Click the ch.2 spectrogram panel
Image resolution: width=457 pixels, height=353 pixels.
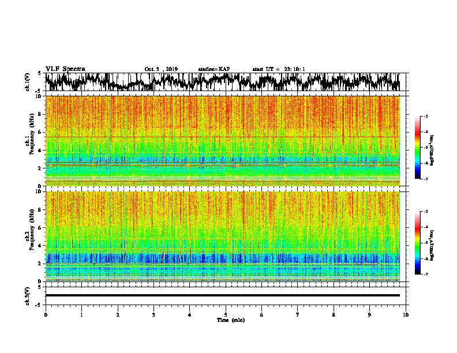(223, 236)
